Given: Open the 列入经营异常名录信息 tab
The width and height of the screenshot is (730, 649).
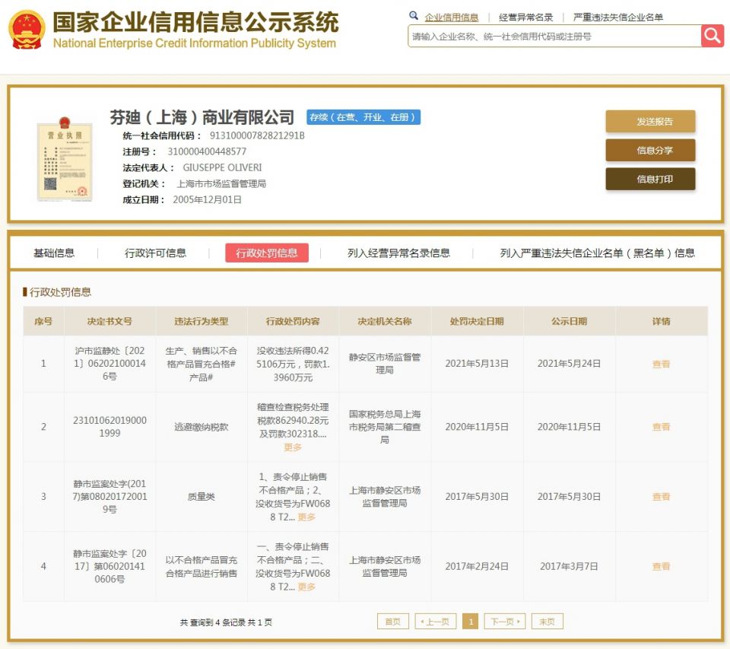Looking at the screenshot, I should [x=398, y=253].
